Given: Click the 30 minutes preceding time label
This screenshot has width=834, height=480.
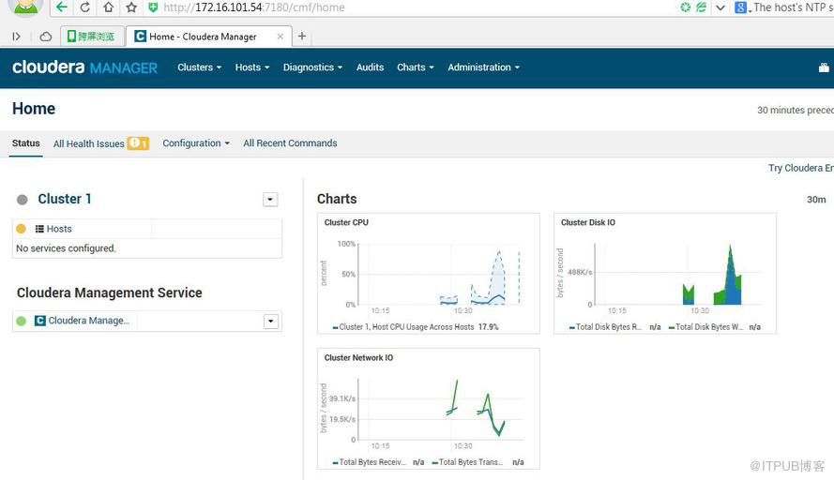Looking at the screenshot, I should point(796,110).
